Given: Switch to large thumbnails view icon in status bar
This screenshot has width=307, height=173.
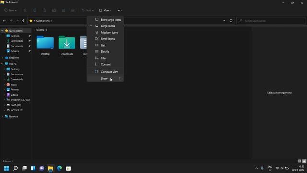Looking at the screenshot, I should coord(304,161).
